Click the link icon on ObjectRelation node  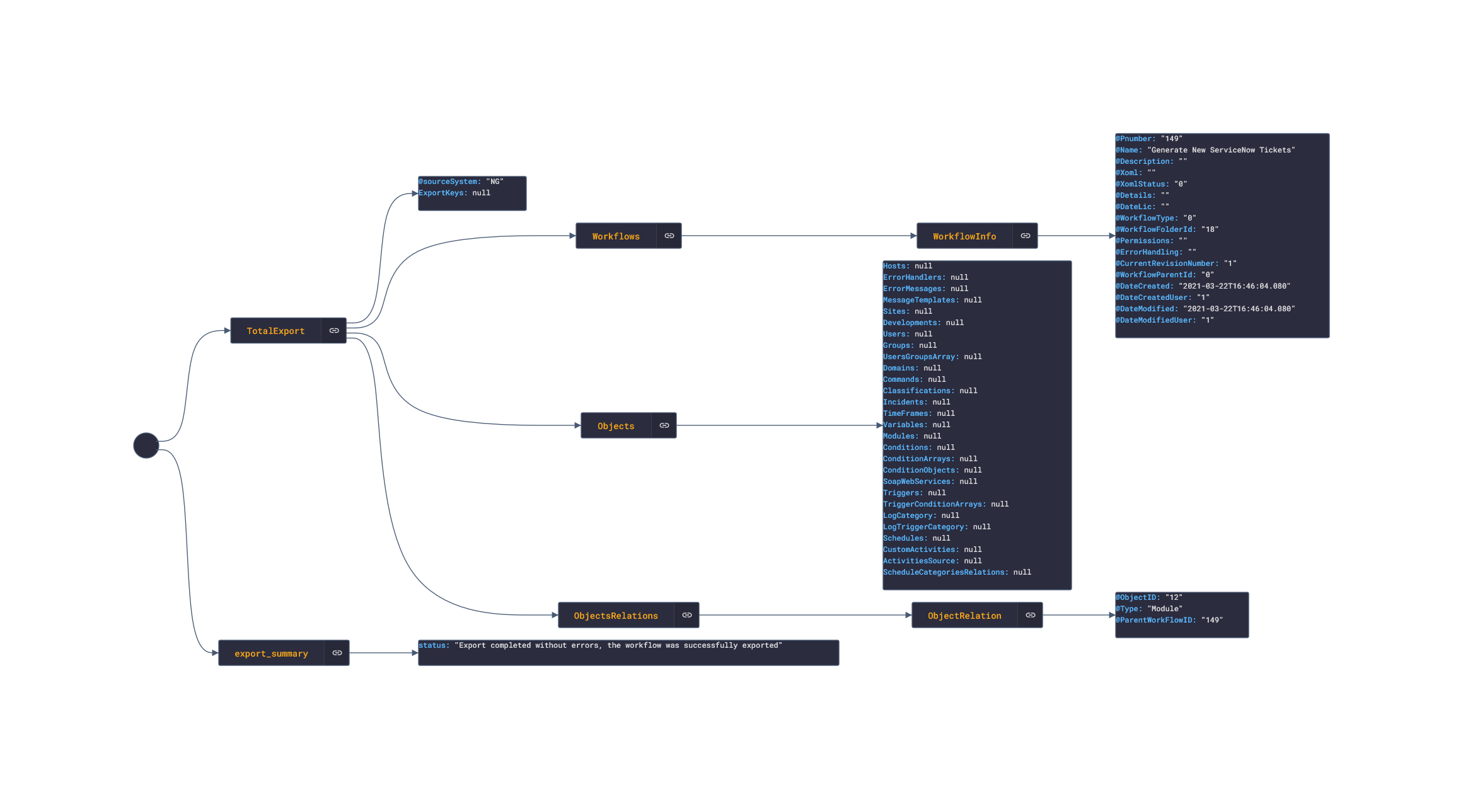(x=1031, y=616)
